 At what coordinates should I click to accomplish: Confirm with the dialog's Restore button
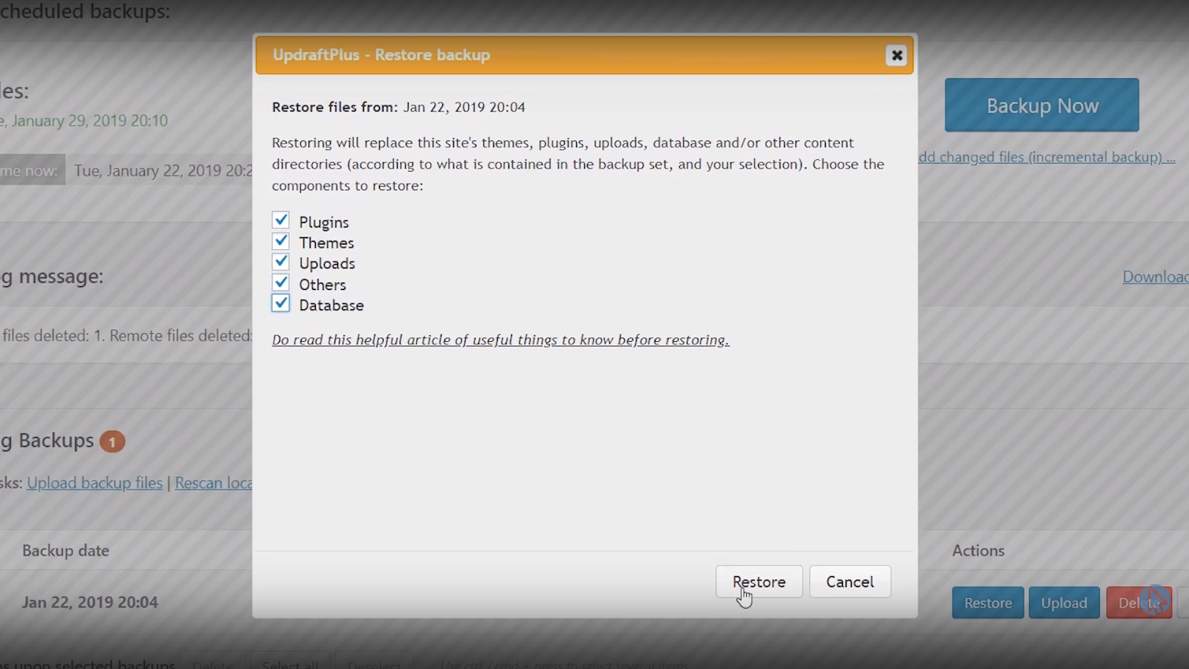pos(759,581)
